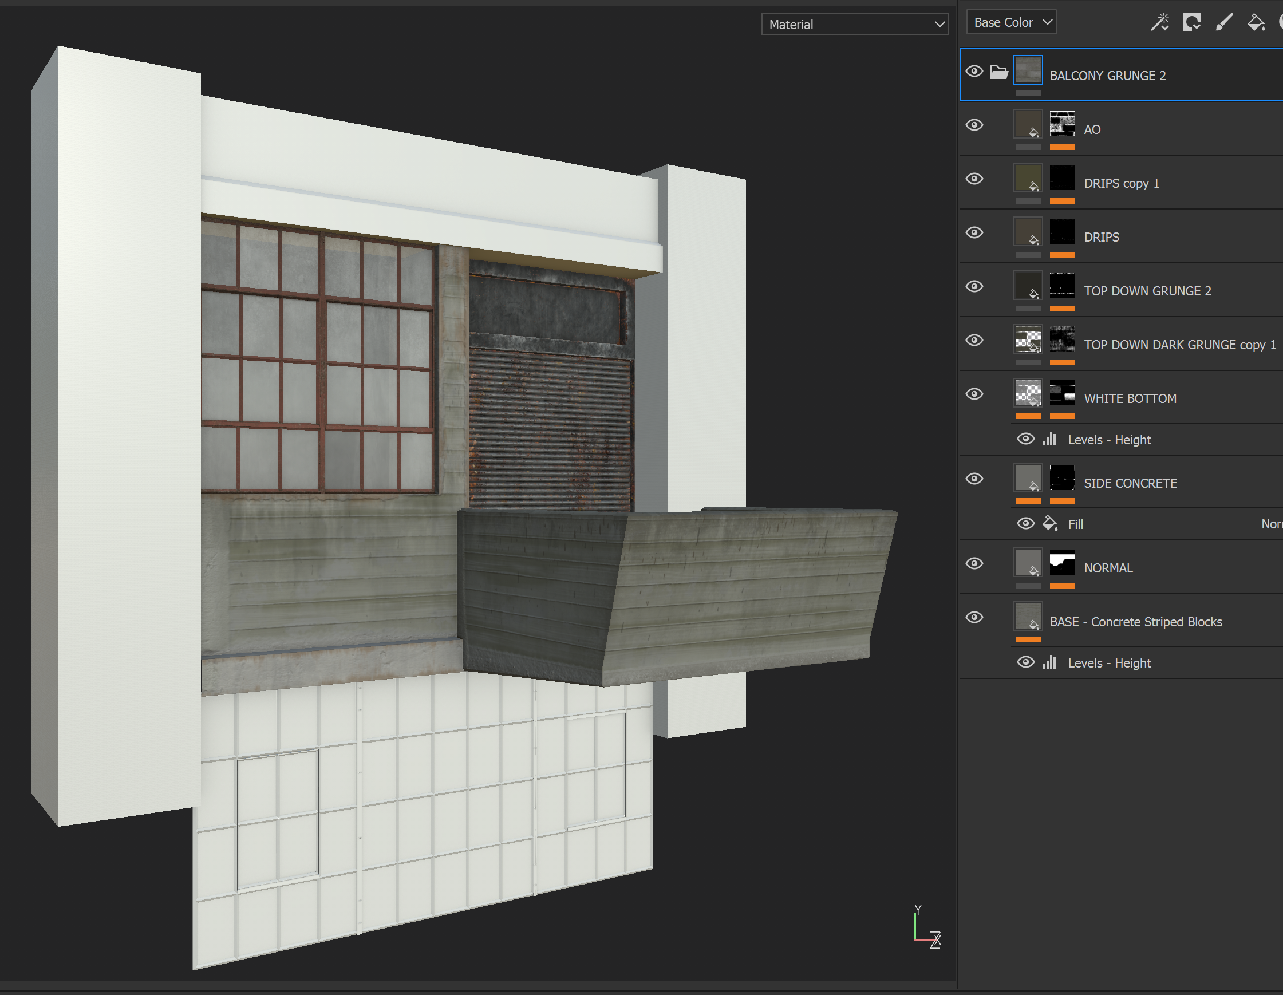Select the AO layer mask thumbnail
This screenshot has height=995, width=1283.
(x=1062, y=124)
